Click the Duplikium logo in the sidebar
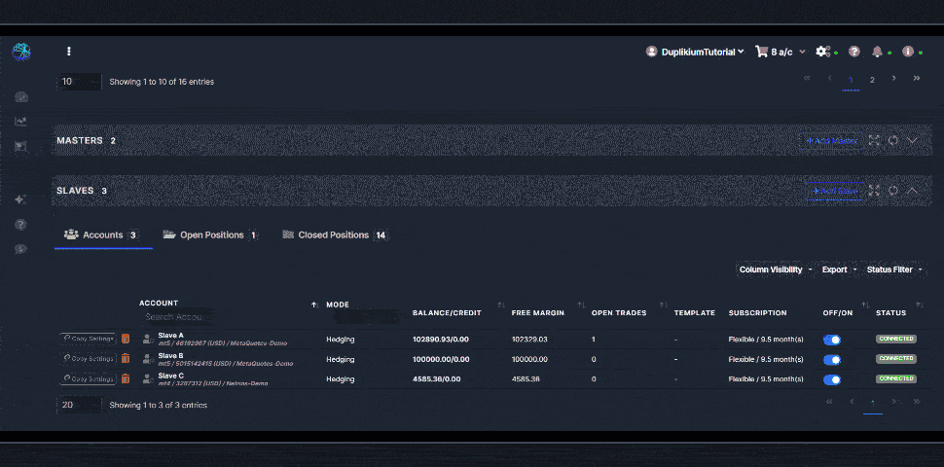The image size is (944, 467). [x=21, y=52]
